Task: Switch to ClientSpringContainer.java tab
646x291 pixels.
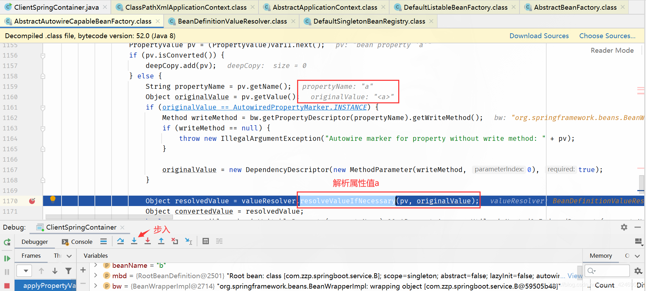Action: click(x=56, y=7)
